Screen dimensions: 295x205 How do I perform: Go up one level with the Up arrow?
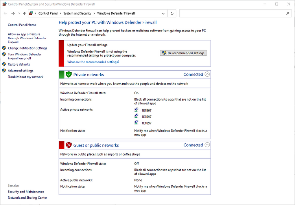[x=24, y=13]
